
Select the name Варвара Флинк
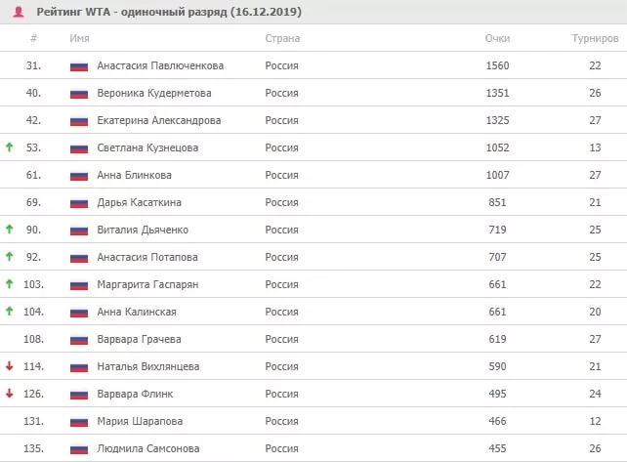pyautogui.click(x=135, y=394)
